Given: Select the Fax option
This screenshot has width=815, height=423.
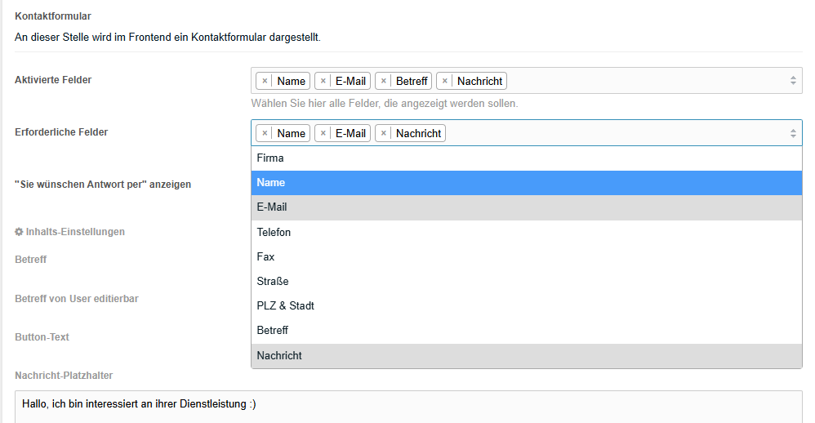Looking at the screenshot, I should point(527,256).
